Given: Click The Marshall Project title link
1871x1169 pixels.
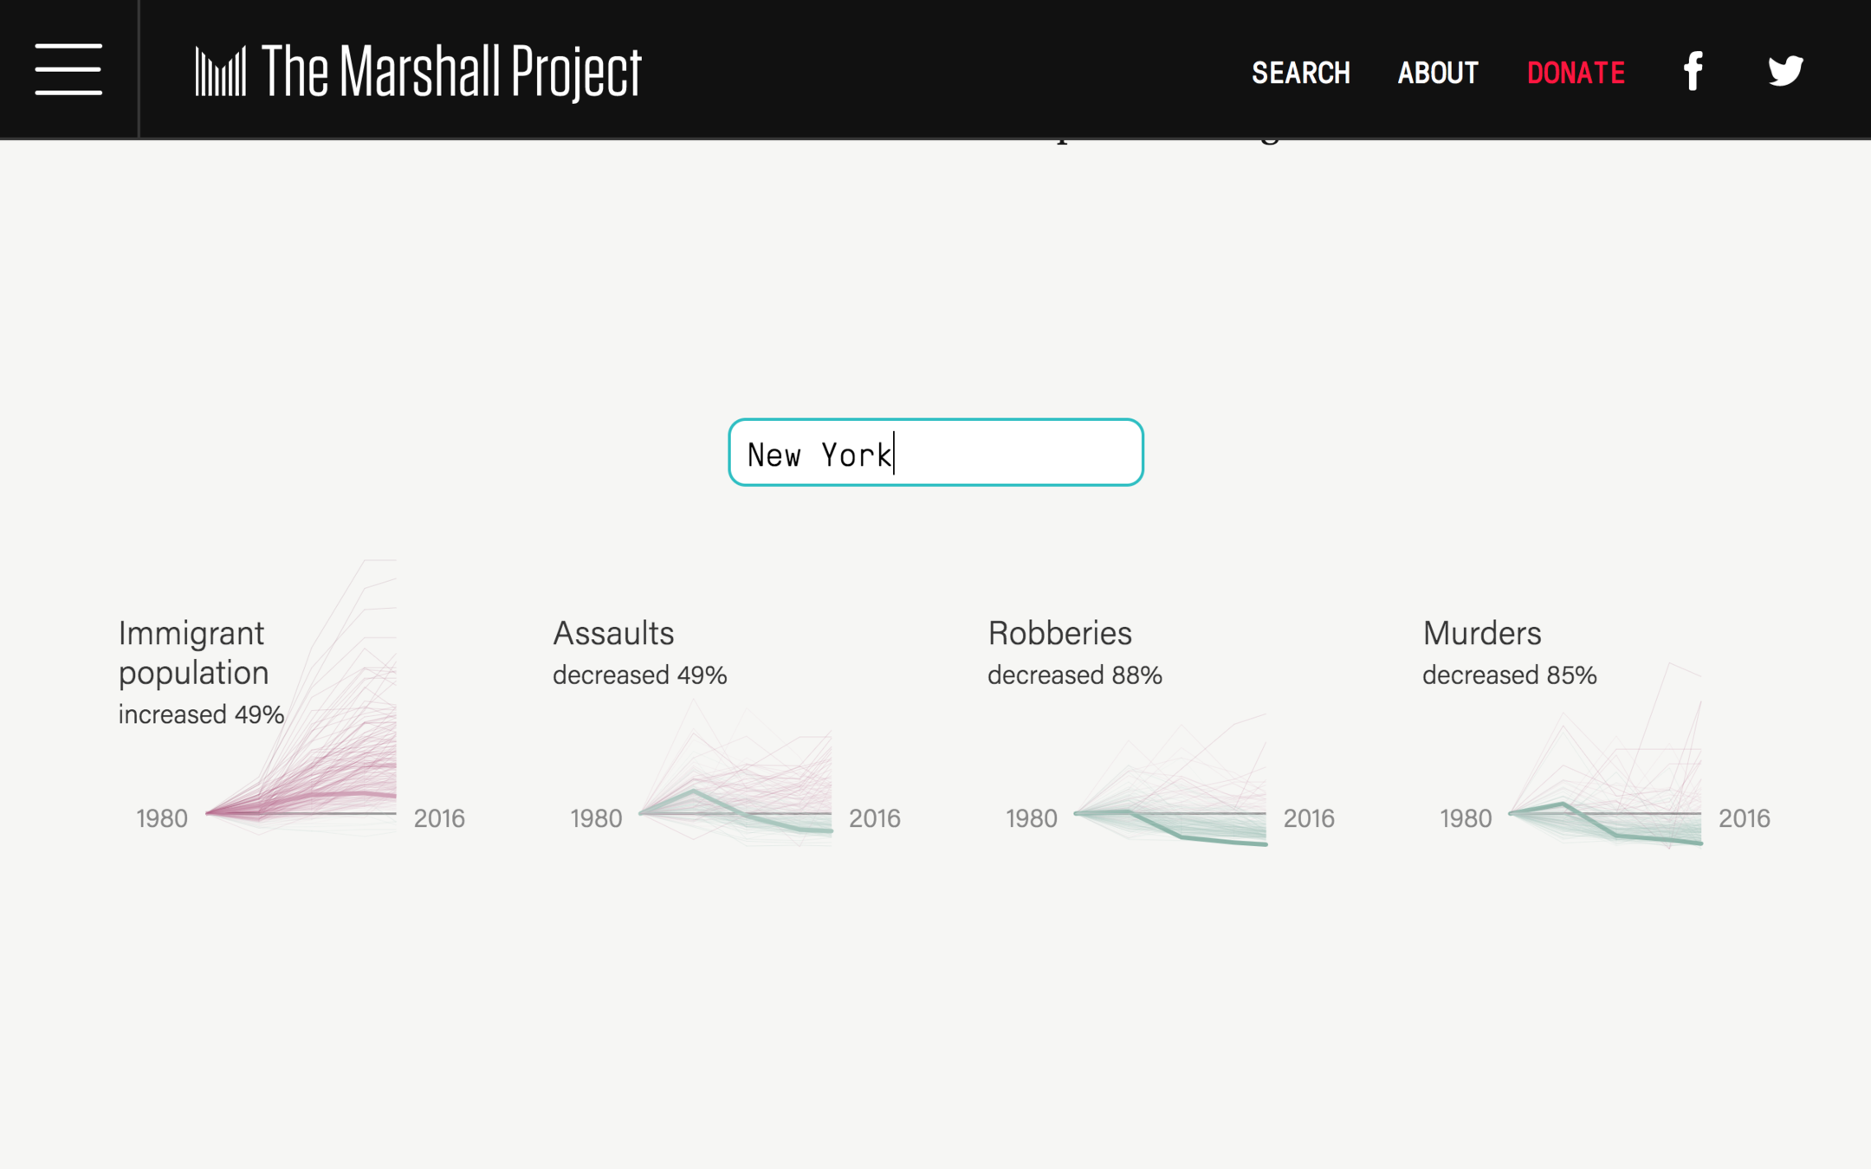Looking at the screenshot, I should pos(450,71).
